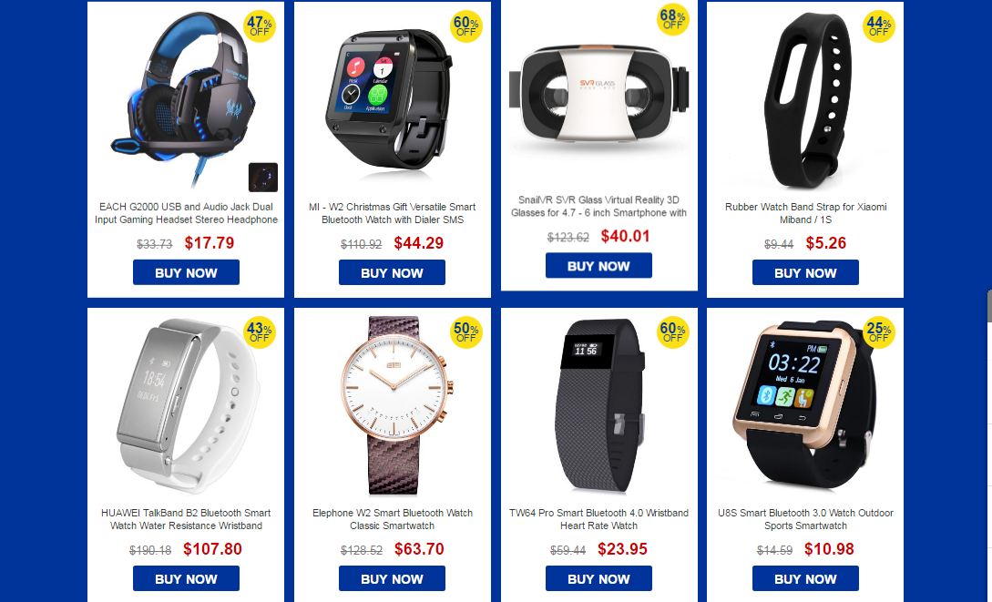Open the SnailVR SVR Glass product title

[x=598, y=206]
